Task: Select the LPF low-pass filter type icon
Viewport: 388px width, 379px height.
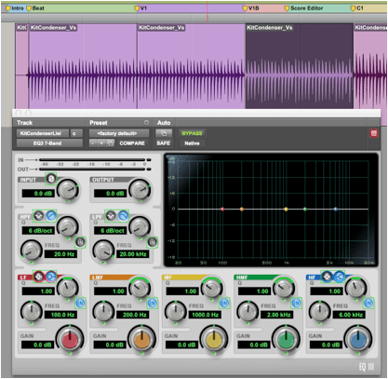Action: [123, 216]
